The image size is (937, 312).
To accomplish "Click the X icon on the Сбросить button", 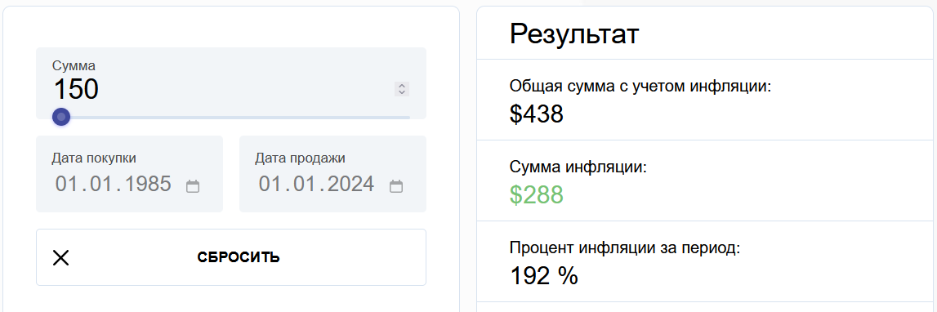I will (x=61, y=257).
